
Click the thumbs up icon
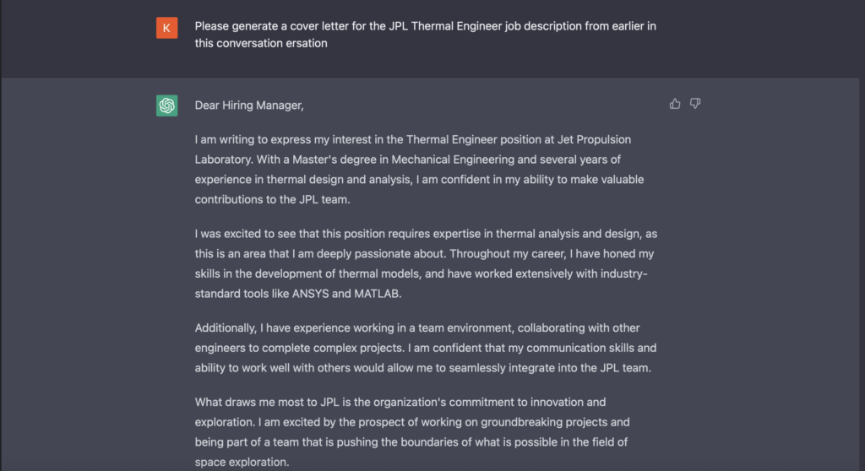tap(675, 104)
